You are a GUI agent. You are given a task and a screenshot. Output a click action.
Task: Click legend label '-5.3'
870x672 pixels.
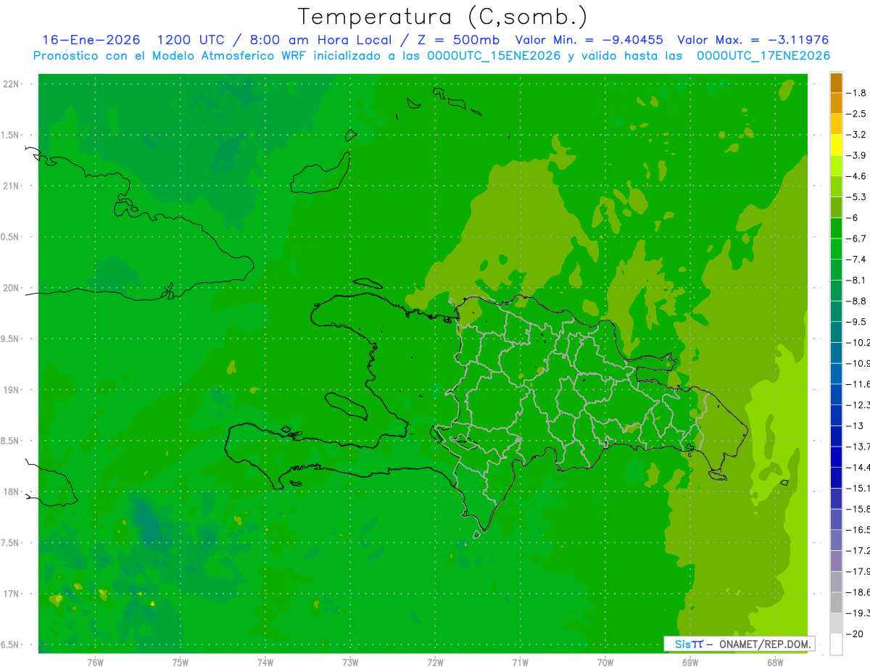point(856,197)
